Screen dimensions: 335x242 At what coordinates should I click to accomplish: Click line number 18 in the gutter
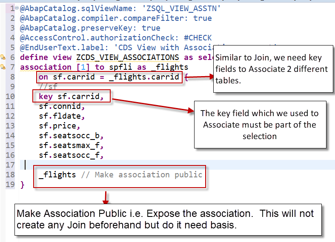11,175
